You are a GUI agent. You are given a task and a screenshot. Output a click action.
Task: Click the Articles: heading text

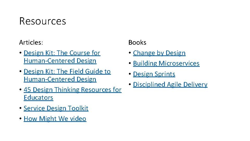(x=31, y=42)
